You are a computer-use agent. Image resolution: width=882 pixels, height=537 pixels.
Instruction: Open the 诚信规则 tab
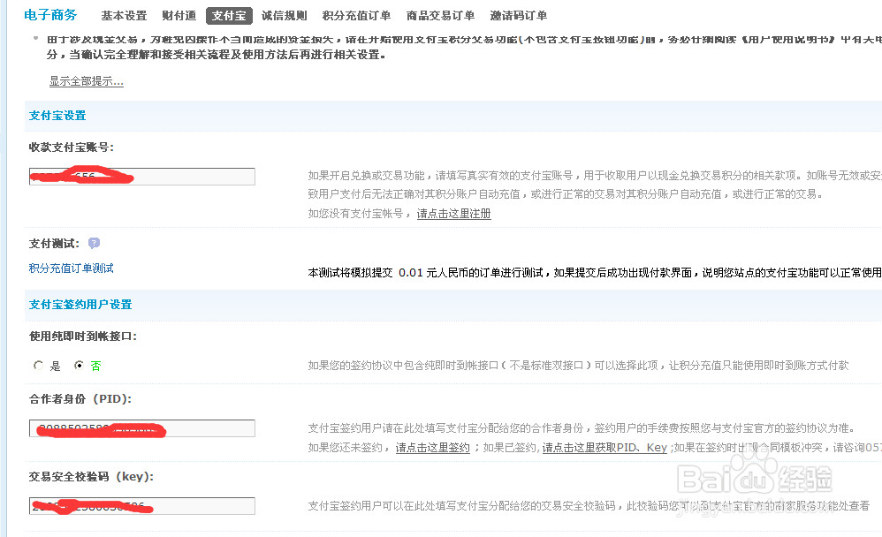(x=284, y=16)
